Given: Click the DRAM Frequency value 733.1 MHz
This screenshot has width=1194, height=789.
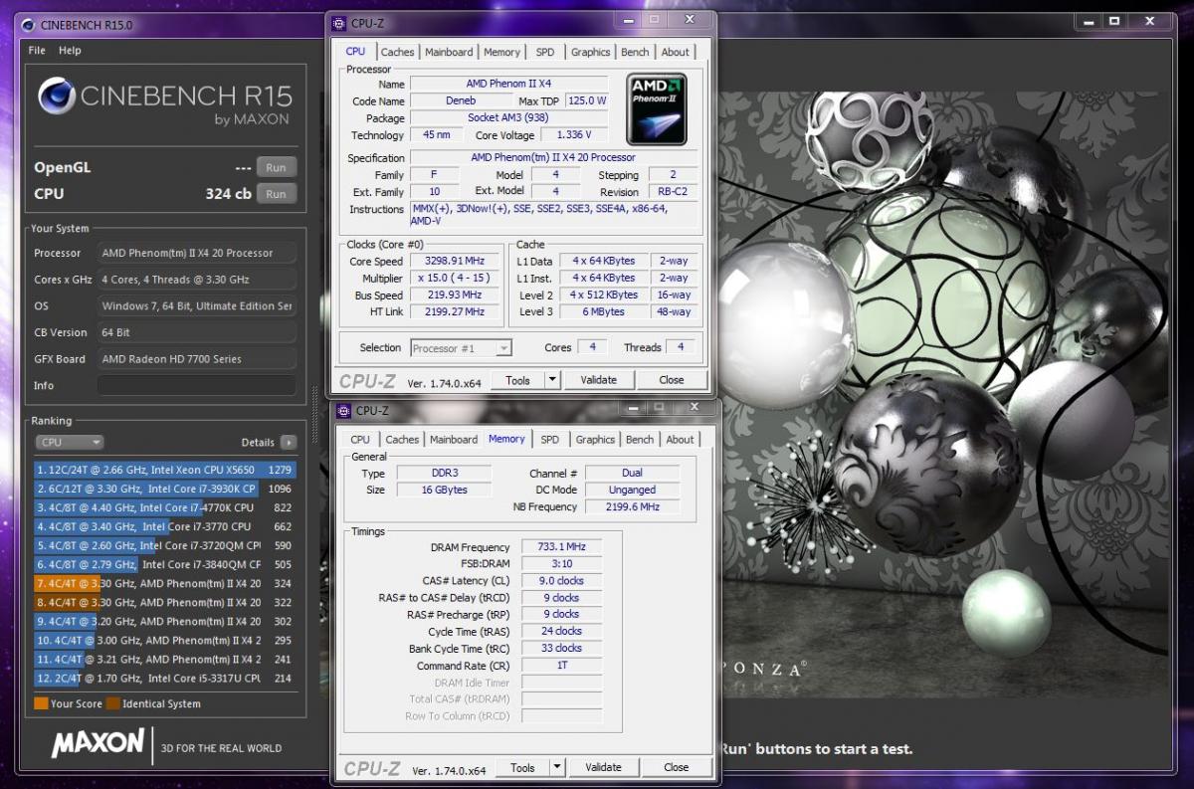Looking at the screenshot, I should coord(562,546).
